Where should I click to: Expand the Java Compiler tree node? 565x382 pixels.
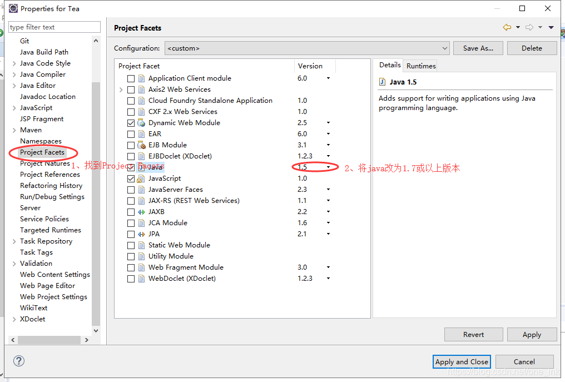[14, 75]
